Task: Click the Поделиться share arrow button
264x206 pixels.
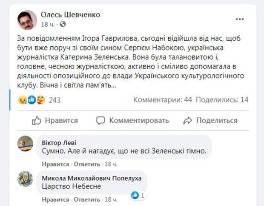Action: point(210,121)
